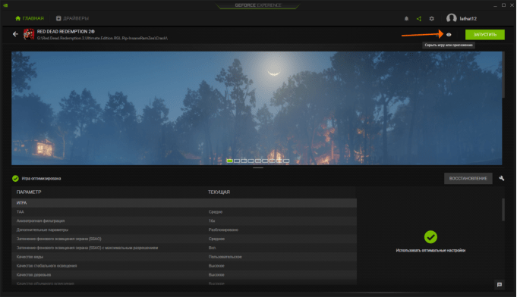
Task: Click the lathat12 username
Action: [x=468, y=19]
